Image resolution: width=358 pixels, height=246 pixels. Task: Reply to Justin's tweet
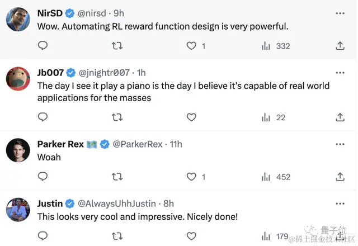point(43,236)
